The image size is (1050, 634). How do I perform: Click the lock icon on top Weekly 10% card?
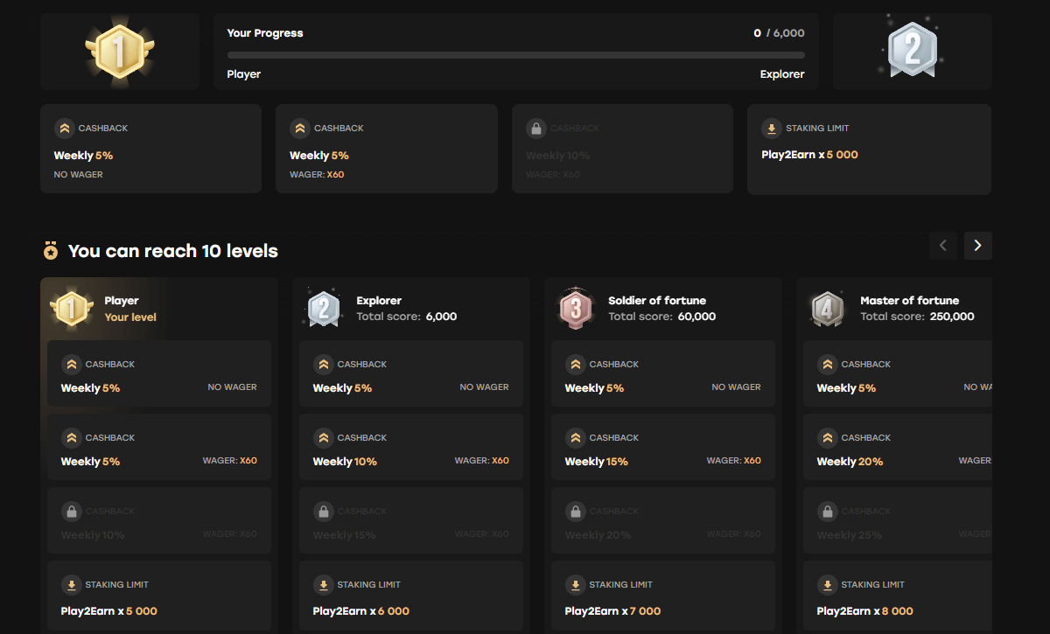pyautogui.click(x=535, y=129)
